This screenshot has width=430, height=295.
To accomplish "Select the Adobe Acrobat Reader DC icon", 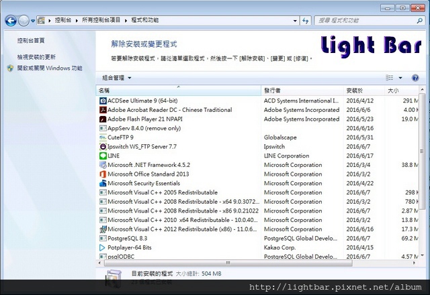I will pos(103,110).
